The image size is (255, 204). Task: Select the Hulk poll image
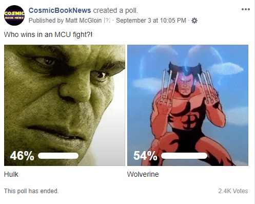coord(65,105)
